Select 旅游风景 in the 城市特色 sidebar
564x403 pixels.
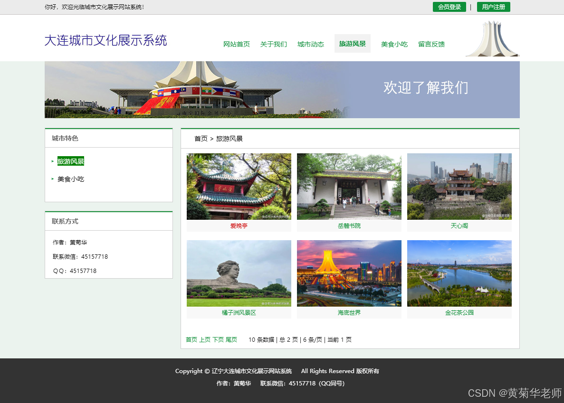pyautogui.click(x=71, y=161)
